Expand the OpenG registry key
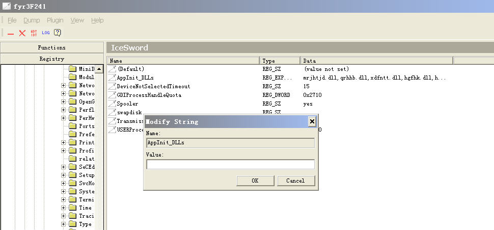 (x=63, y=101)
